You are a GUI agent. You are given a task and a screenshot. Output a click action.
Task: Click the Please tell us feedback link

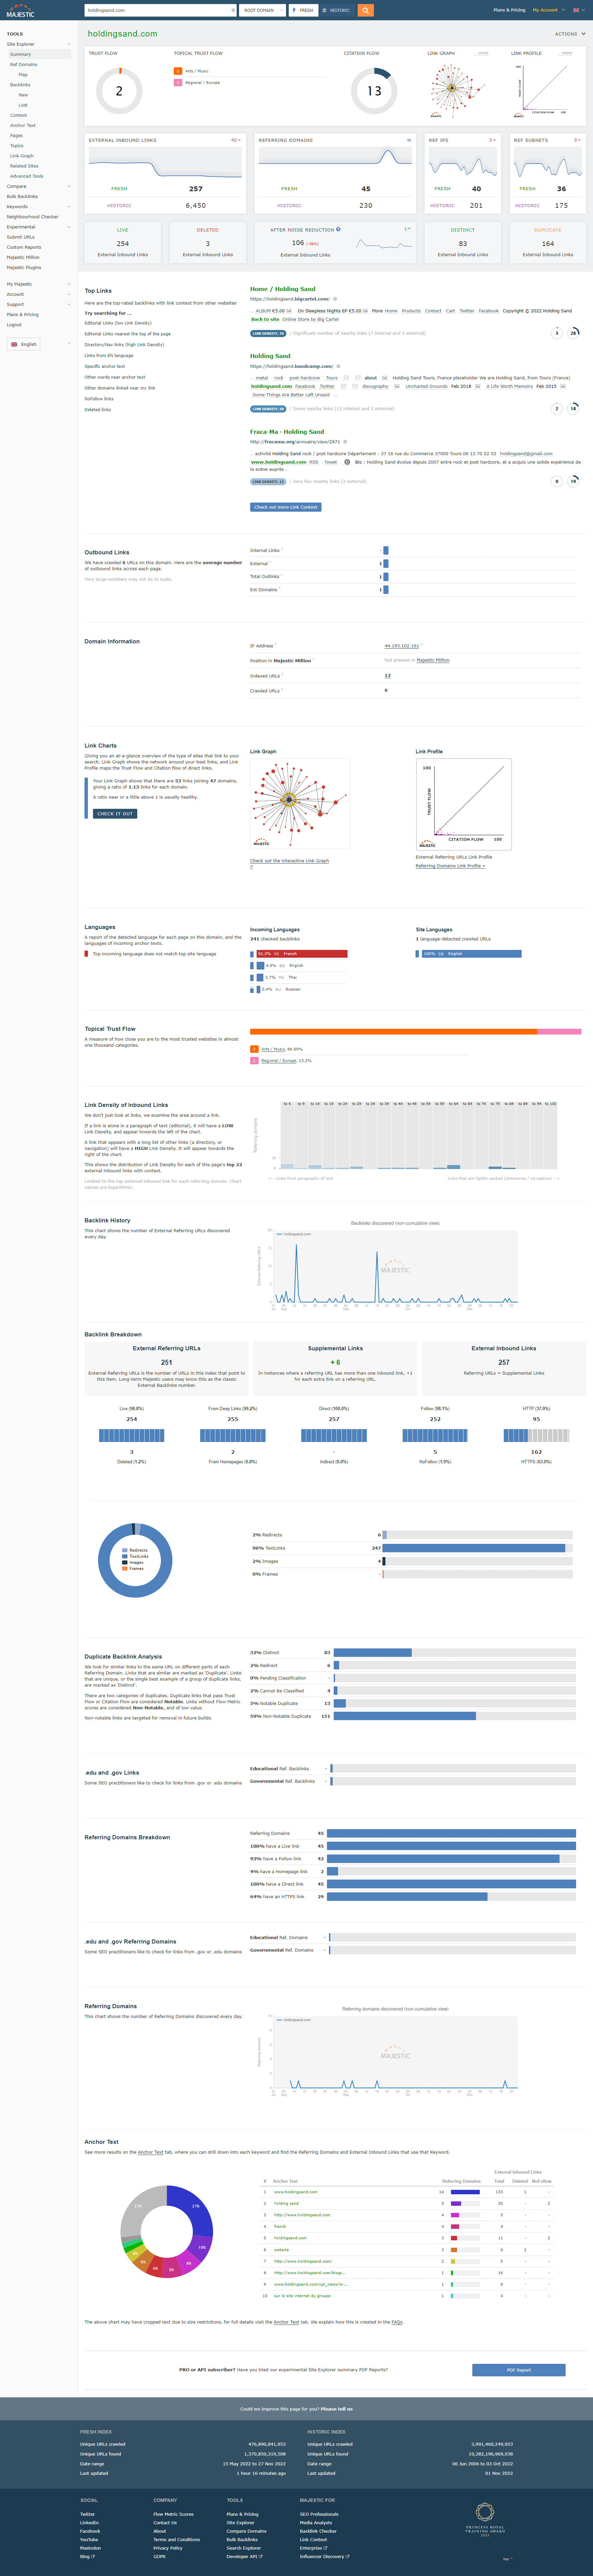pos(336,2409)
